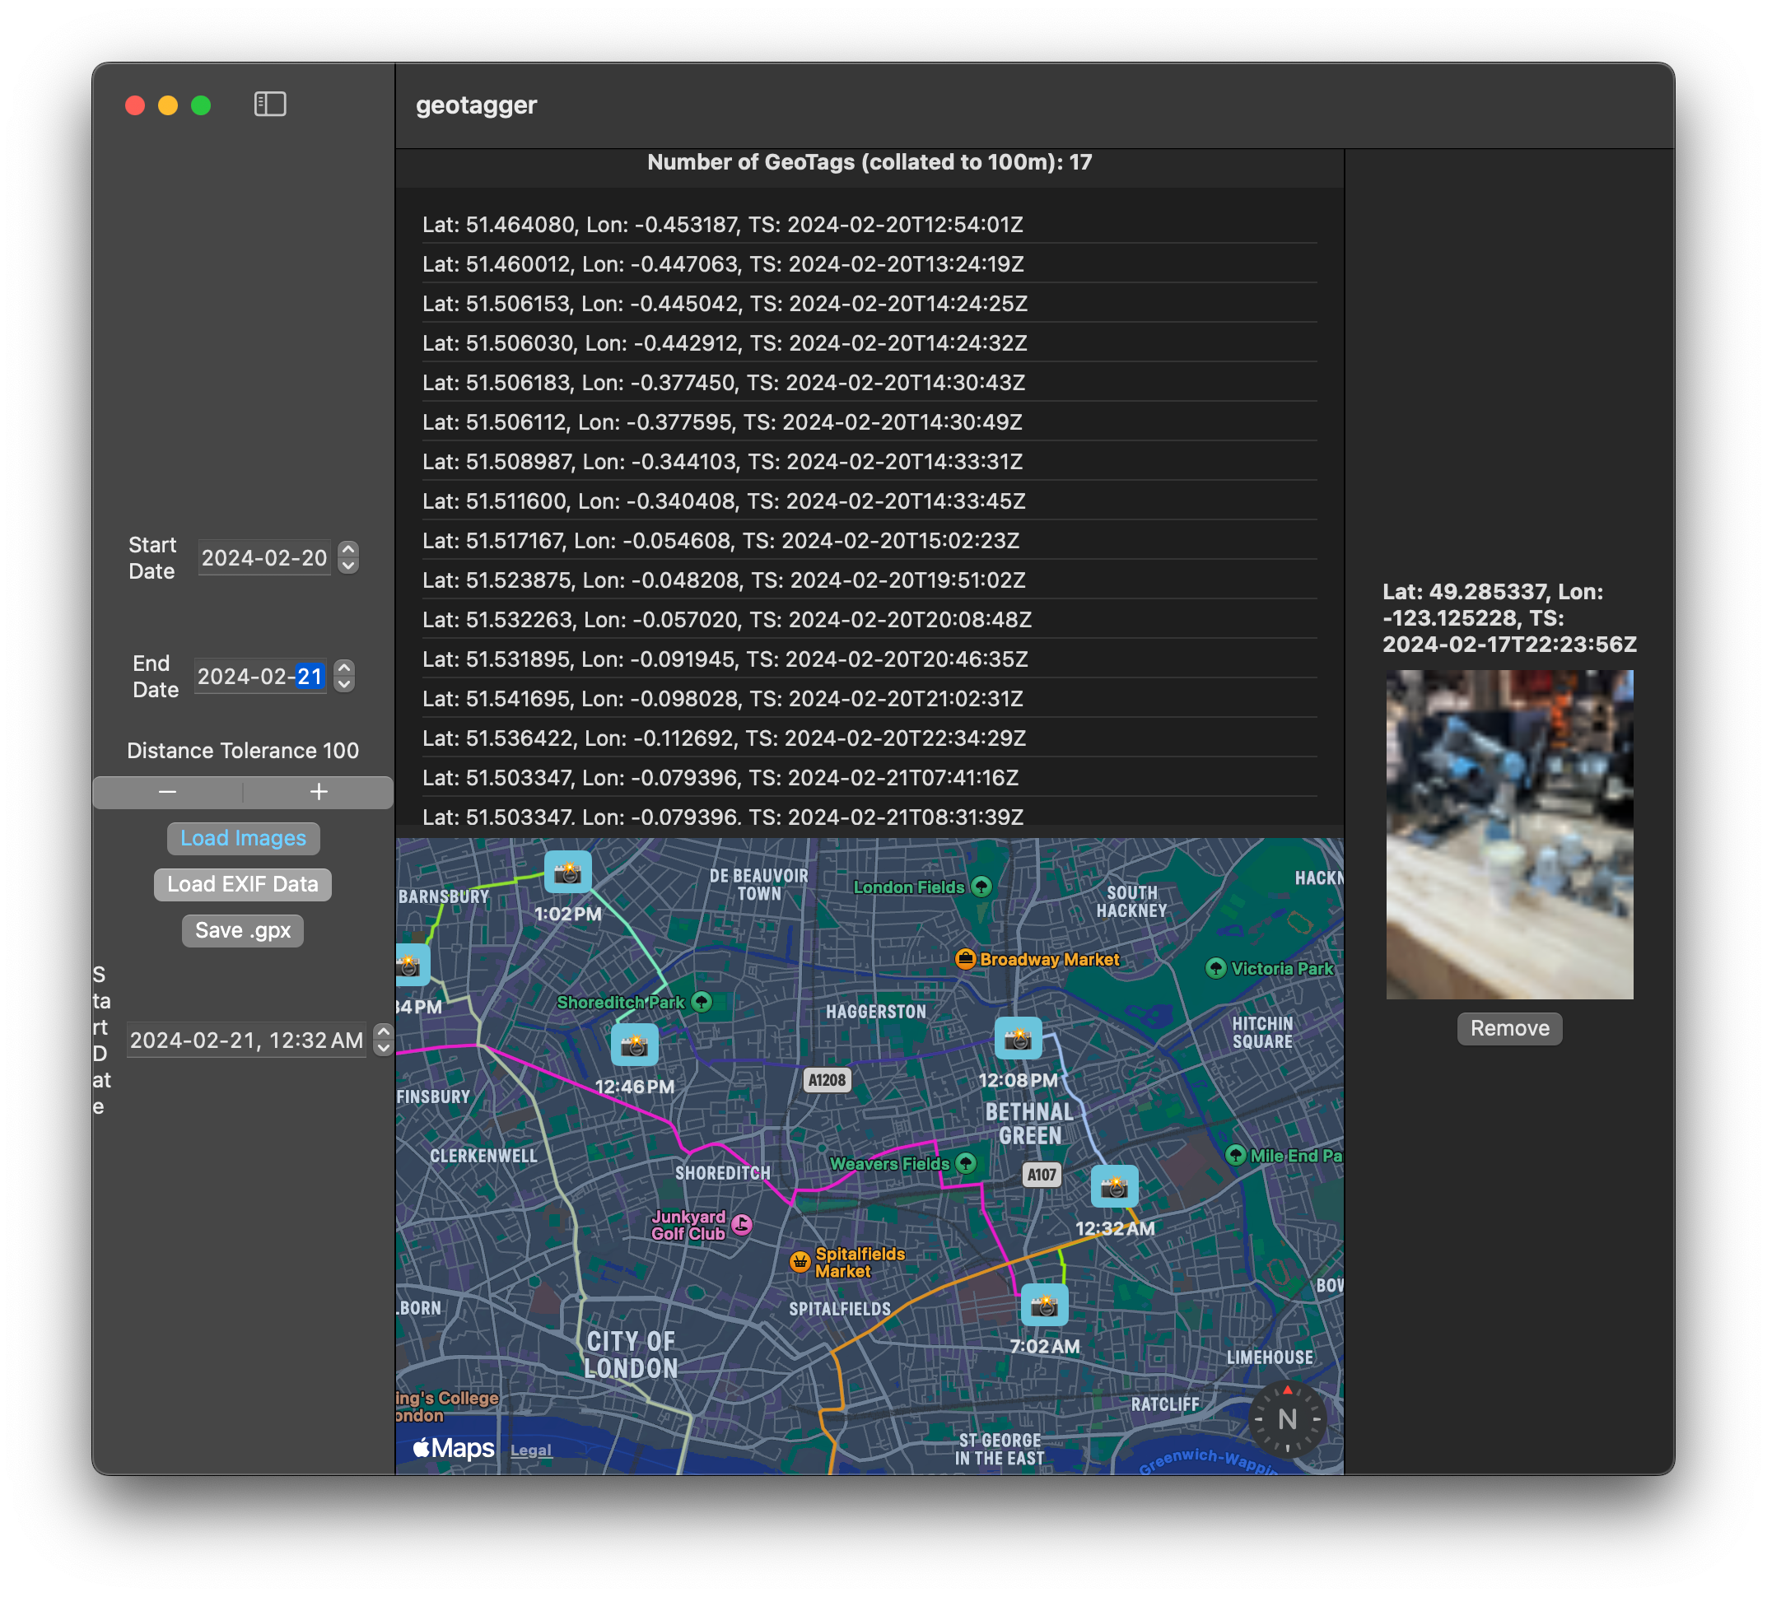Increase Distance Tolerance with the plus button

(x=317, y=793)
